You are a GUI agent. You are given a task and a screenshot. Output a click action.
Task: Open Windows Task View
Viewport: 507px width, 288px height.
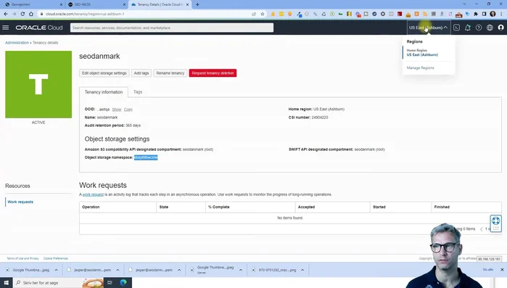(110, 282)
